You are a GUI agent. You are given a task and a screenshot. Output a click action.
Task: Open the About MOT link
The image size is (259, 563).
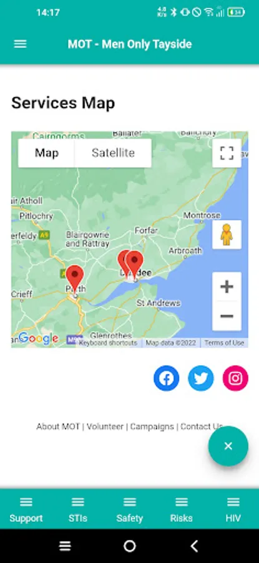pyautogui.click(x=58, y=427)
